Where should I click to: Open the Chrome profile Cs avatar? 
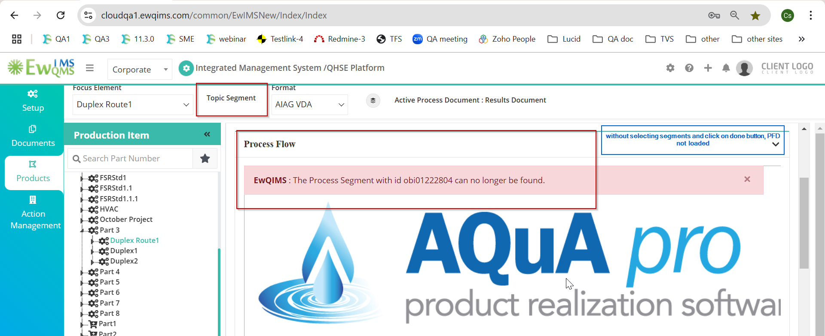[788, 15]
